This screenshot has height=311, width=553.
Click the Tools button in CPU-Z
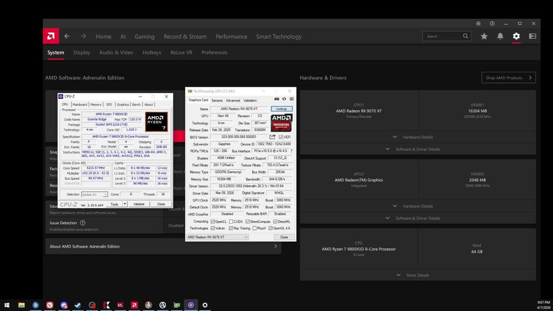[114, 204]
